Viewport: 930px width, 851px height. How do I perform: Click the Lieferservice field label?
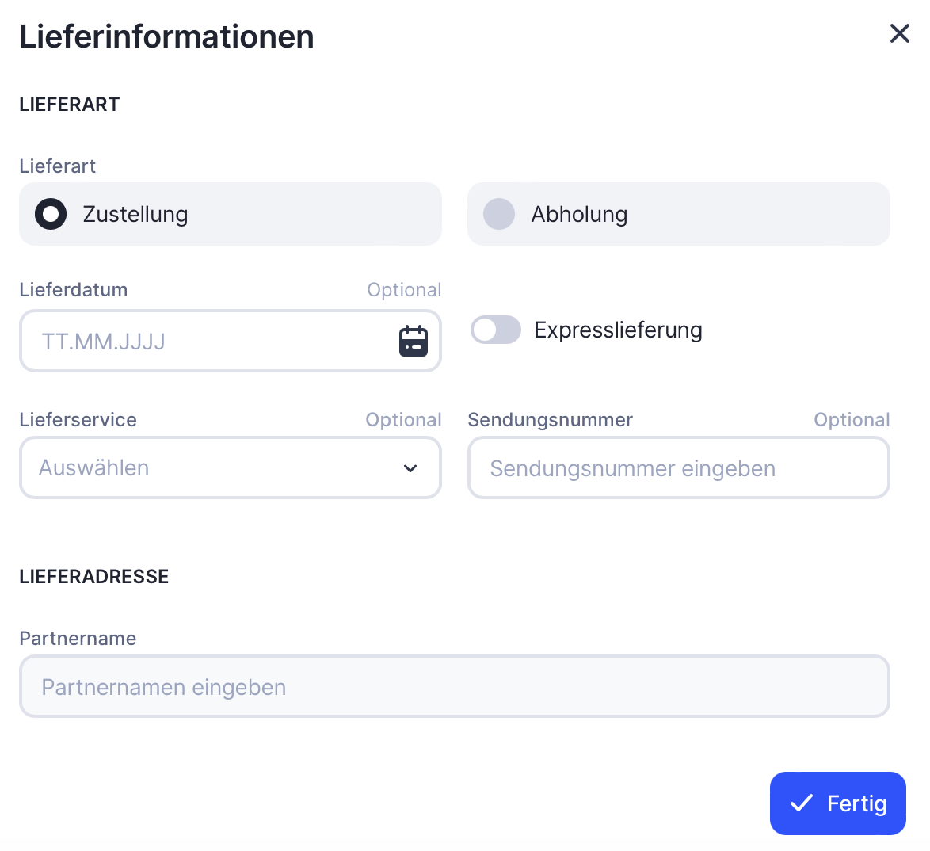(78, 420)
